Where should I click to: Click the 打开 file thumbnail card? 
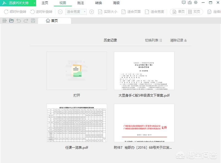click(77, 71)
